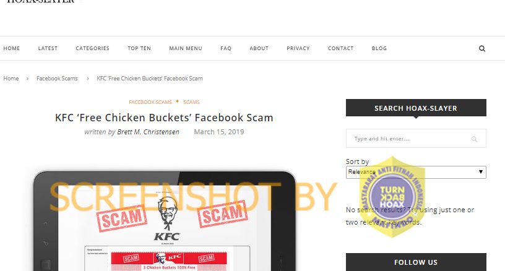505x271 pixels.
Task: Go to Top Ten menu item
Action: [139, 48]
